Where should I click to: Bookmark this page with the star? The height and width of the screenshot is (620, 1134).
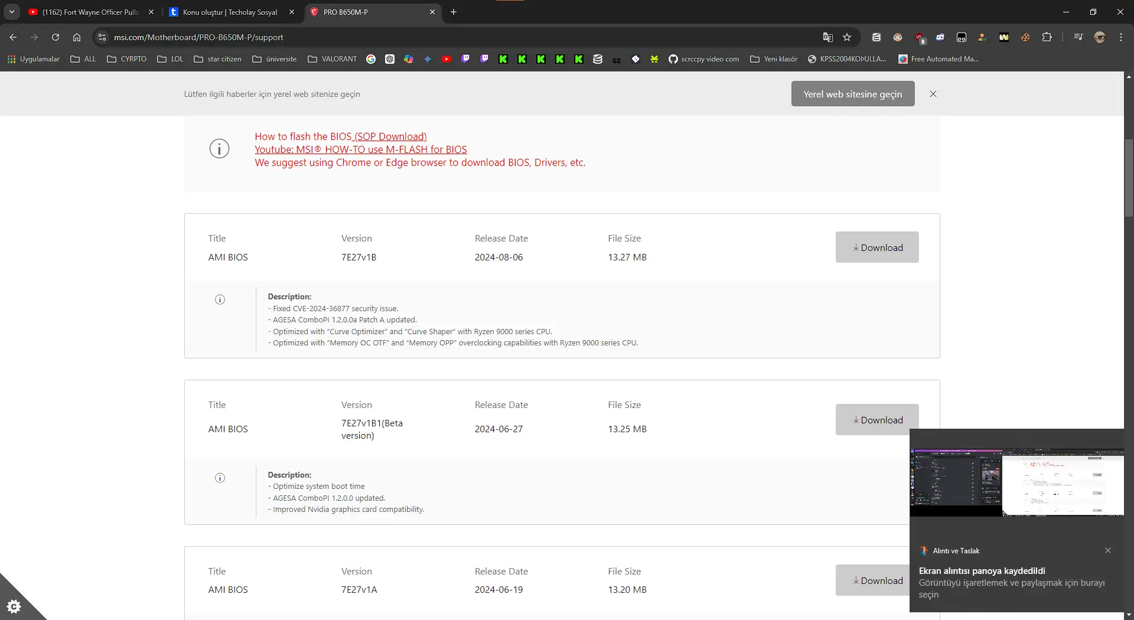(847, 37)
